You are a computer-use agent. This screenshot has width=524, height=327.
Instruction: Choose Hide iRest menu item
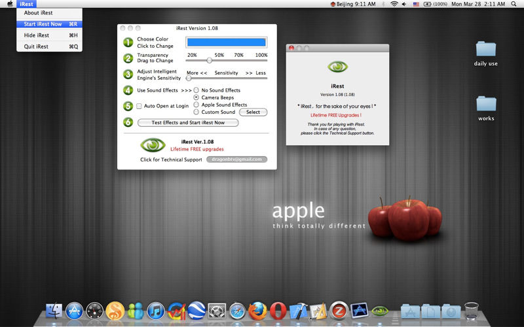50,35
